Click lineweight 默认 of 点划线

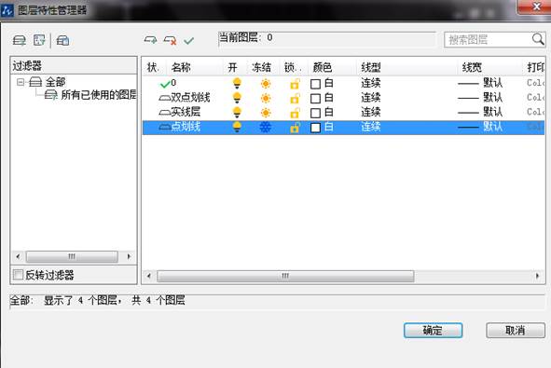click(492, 126)
